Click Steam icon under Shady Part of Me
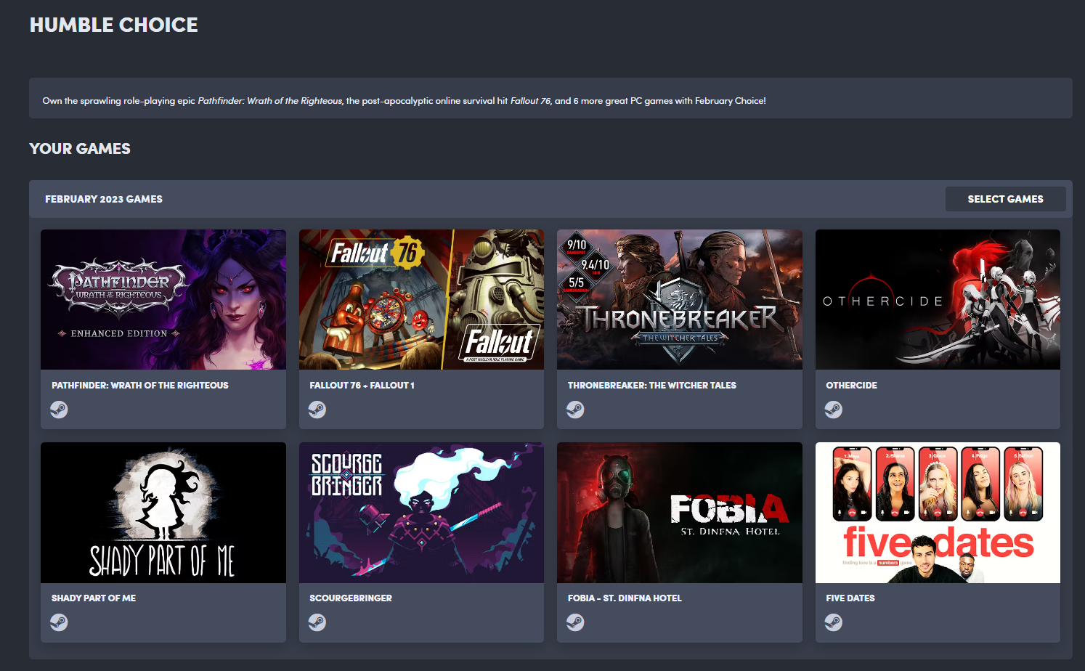Viewport: 1085px width, 671px height. pos(59,622)
